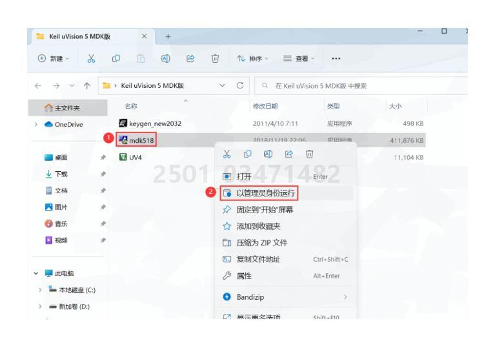Unpin Downloads (下载) using its pin icon
The height and width of the screenshot is (347, 495).
pyautogui.click(x=103, y=174)
